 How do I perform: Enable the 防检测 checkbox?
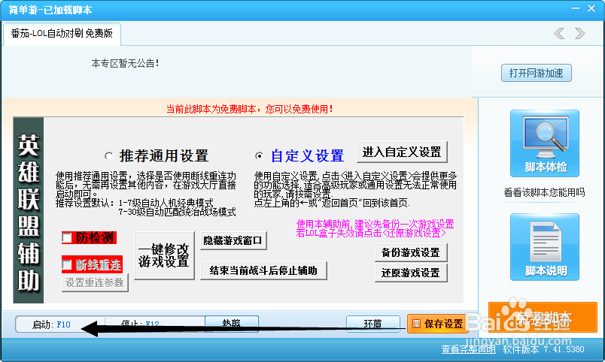tap(67, 237)
